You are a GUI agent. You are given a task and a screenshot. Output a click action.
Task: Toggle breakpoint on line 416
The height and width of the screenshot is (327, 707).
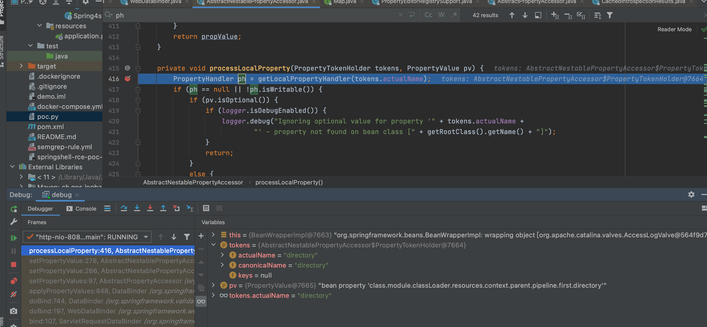pos(128,79)
